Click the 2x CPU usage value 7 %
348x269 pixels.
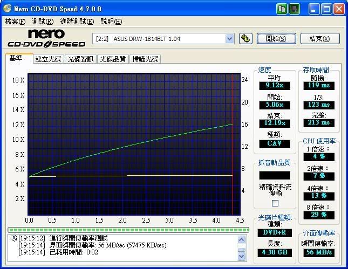[319, 176]
